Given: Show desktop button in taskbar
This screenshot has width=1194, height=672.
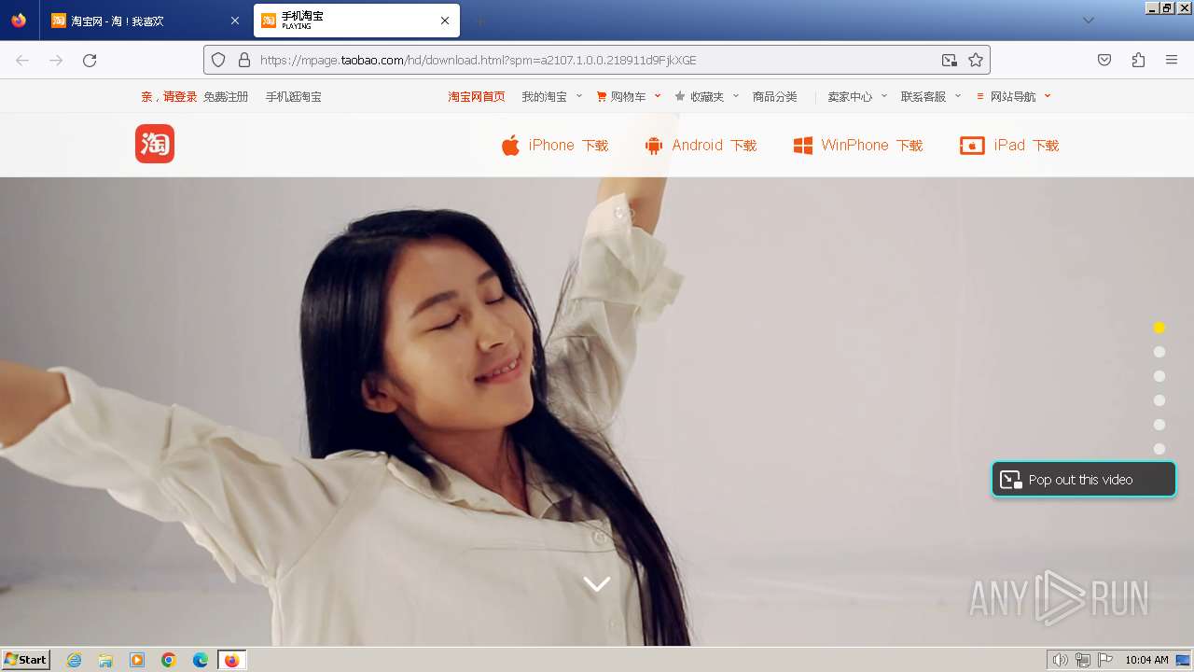Looking at the screenshot, I should point(1183,660).
